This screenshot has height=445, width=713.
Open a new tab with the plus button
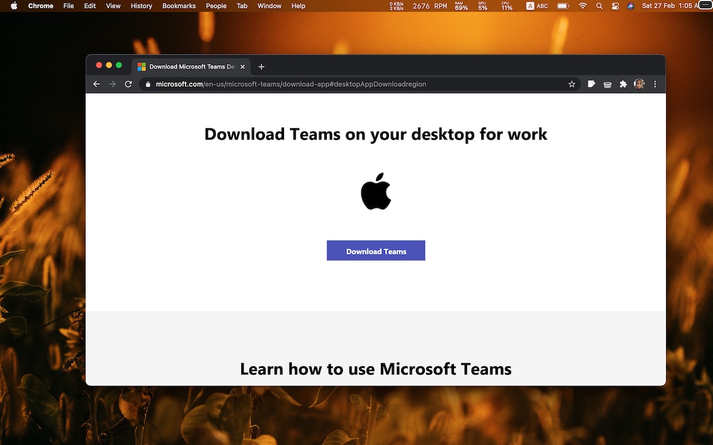261,66
